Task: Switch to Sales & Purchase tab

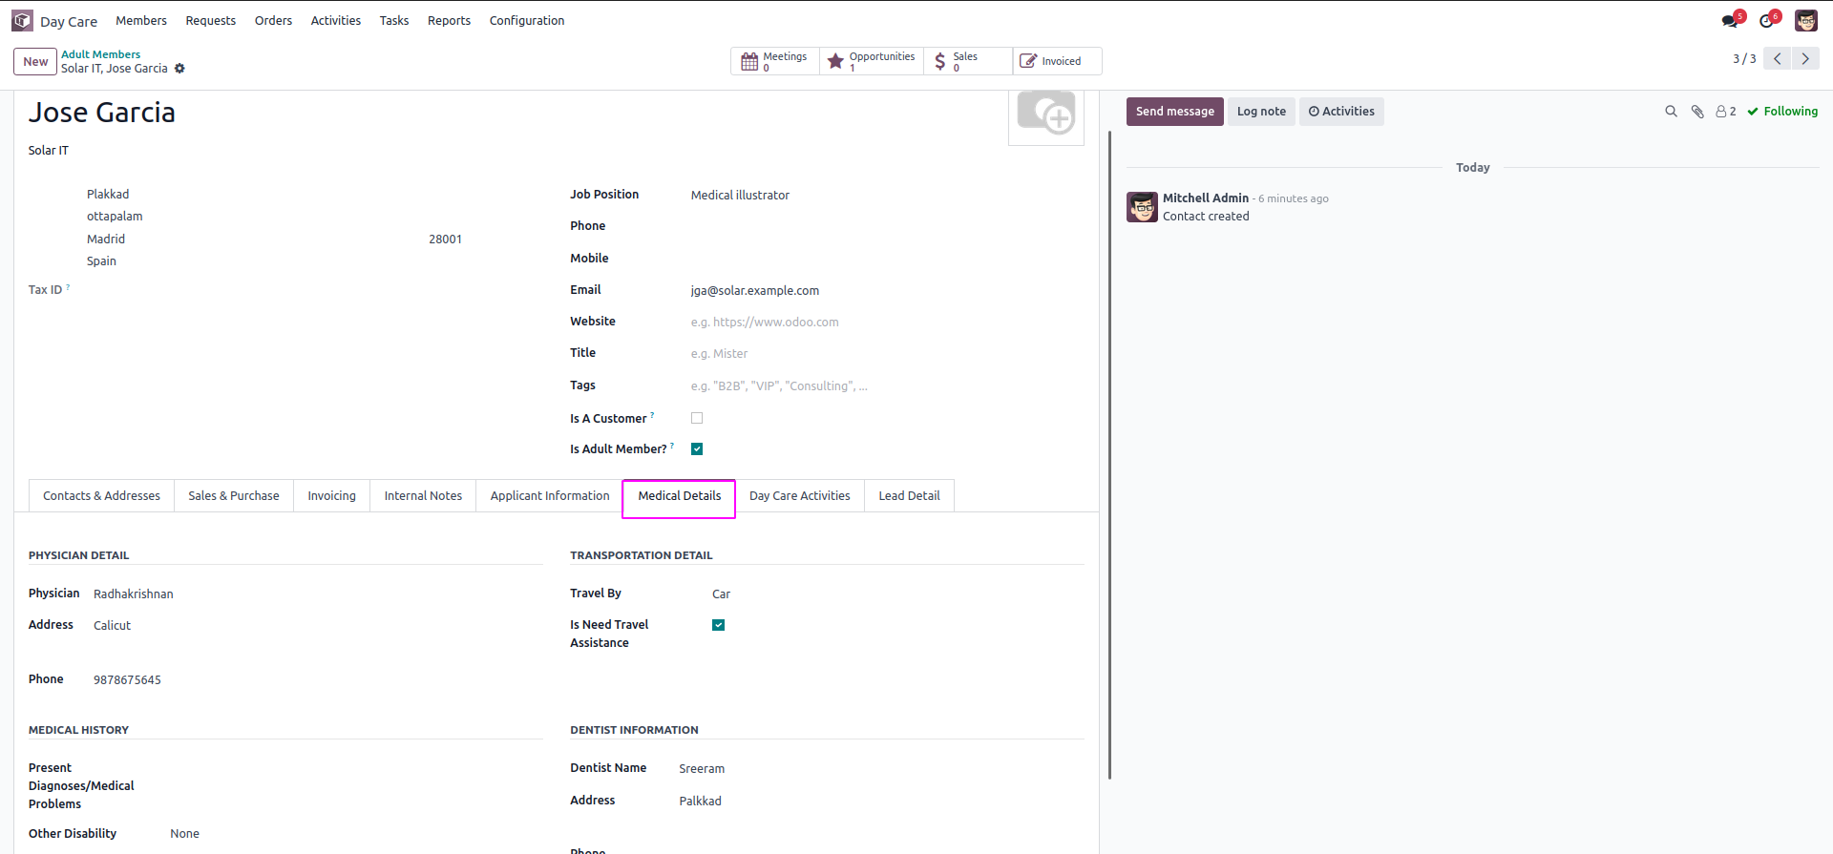Action: 234,496
